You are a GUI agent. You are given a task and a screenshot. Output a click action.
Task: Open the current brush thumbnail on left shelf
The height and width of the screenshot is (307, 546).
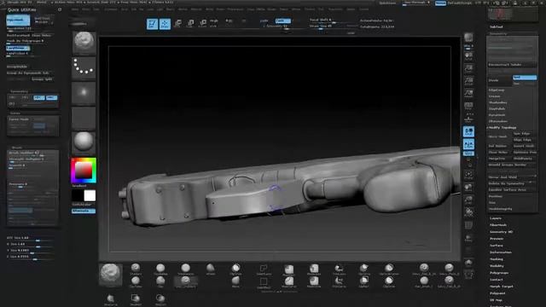(84, 43)
